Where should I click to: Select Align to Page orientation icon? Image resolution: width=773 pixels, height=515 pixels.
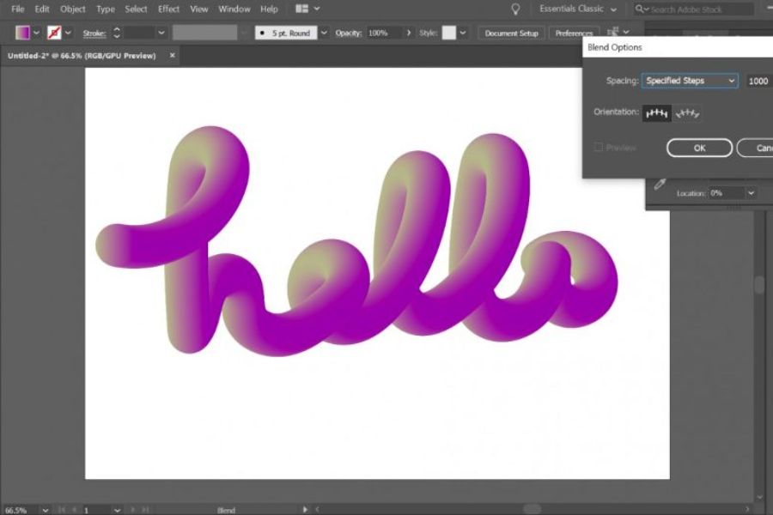pyautogui.click(x=657, y=112)
